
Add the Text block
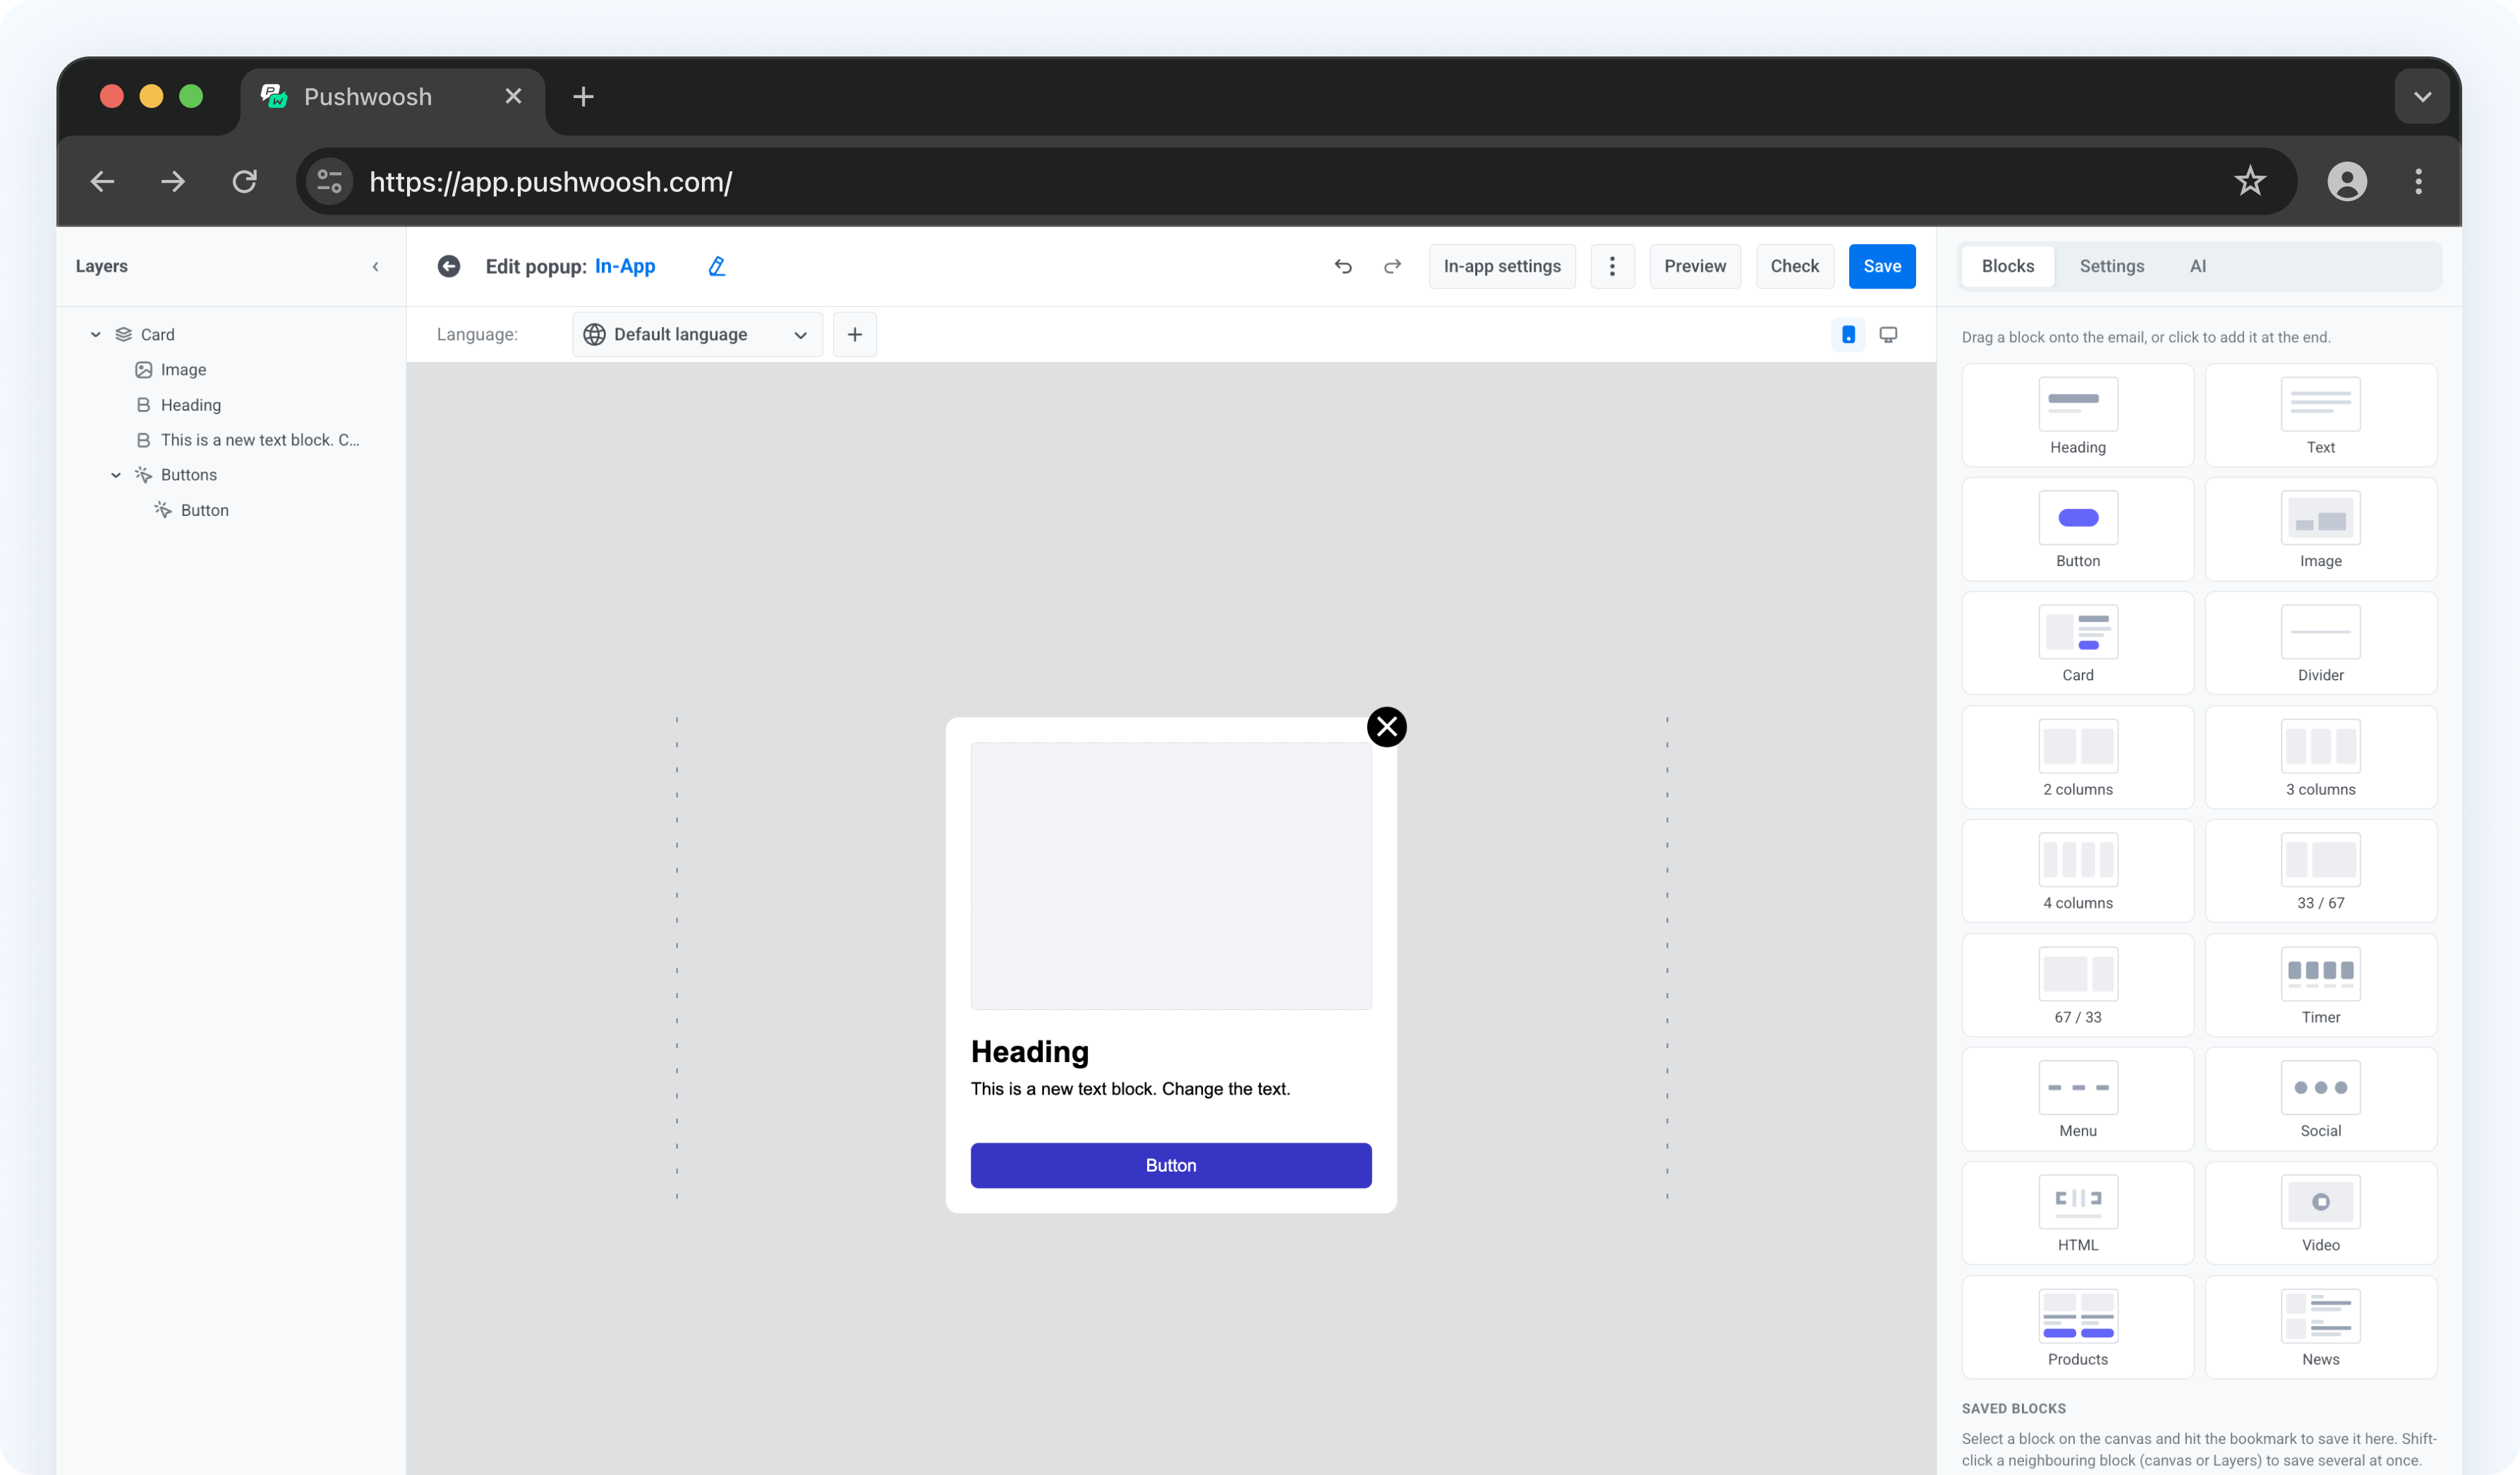tap(2320, 415)
